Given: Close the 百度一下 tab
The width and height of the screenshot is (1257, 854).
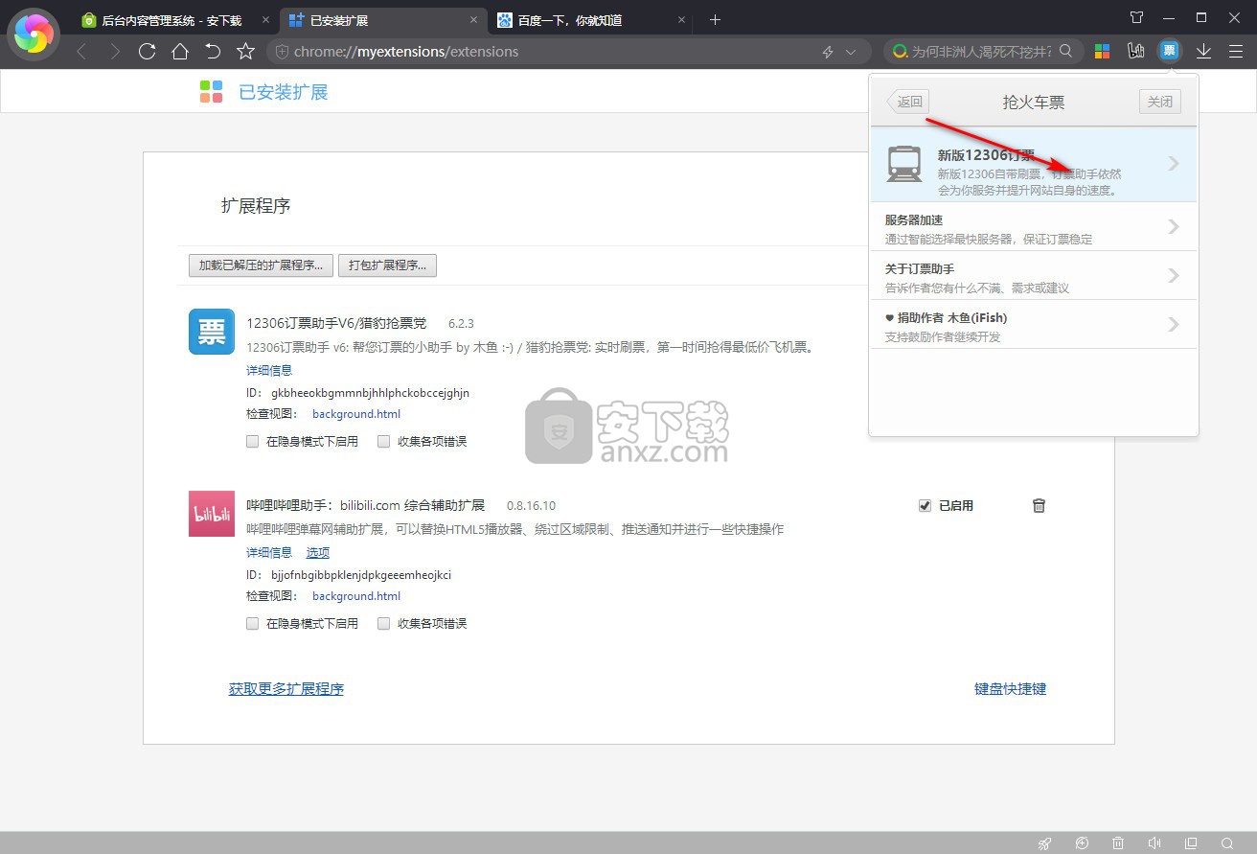Looking at the screenshot, I should pyautogui.click(x=681, y=20).
